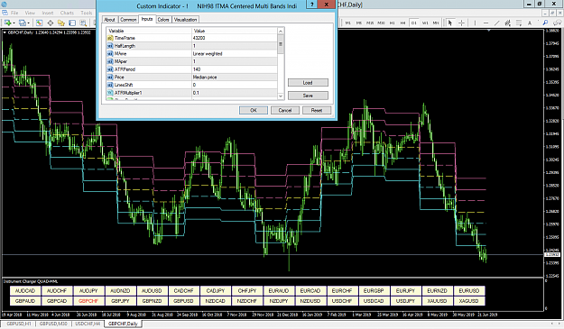Toggle the Terminal panel icon
The height and width of the screenshot is (329, 564).
[x=72, y=23]
